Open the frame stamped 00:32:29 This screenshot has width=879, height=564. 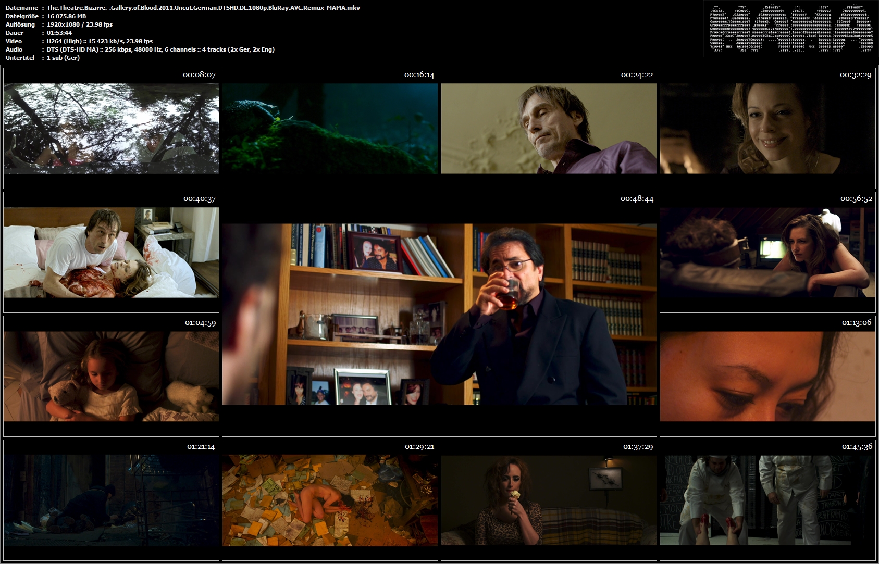tap(767, 128)
